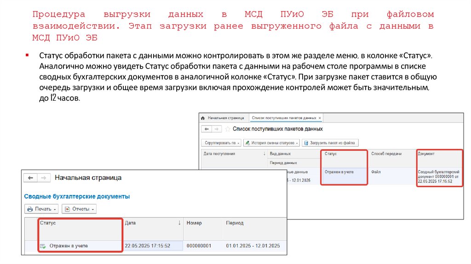Select Отражен в учете cell in packets list
Image resolution: width=471 pixels, height=264 pixels.
(344, 176)
